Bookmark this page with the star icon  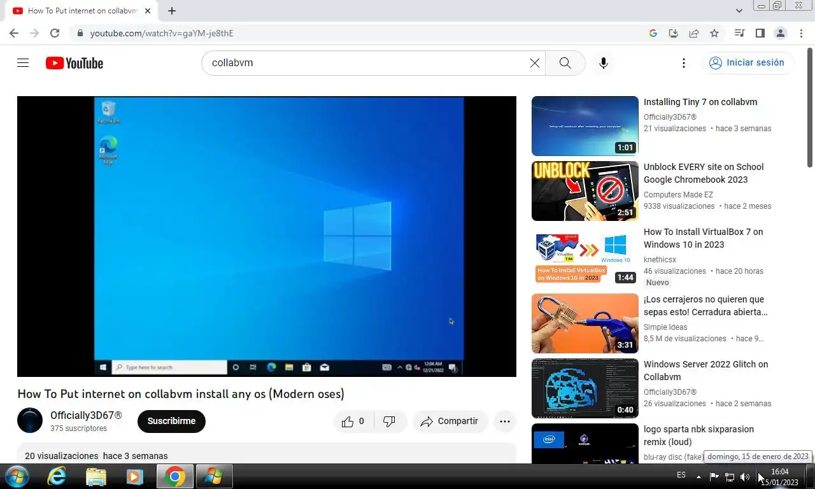pos(714,33)
